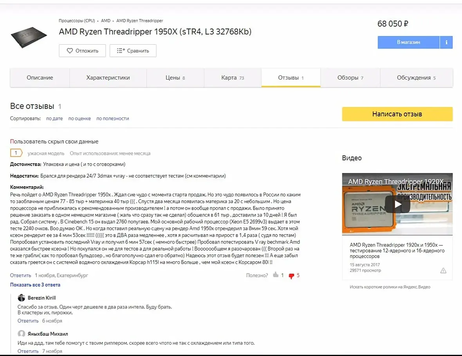This screenshot has height=356, width=462.
Task: Click Искать короткие ролики на Яндекс.Видео
Action: 390,287
